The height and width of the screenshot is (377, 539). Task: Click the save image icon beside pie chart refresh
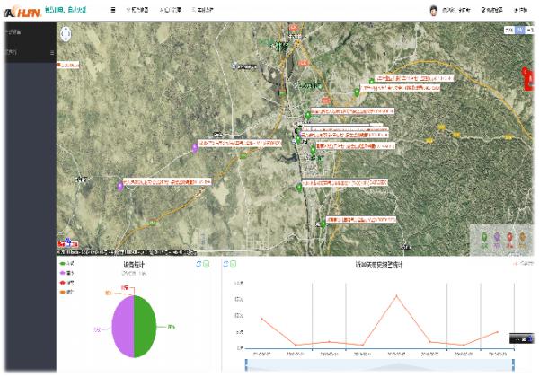click(207, 264)
